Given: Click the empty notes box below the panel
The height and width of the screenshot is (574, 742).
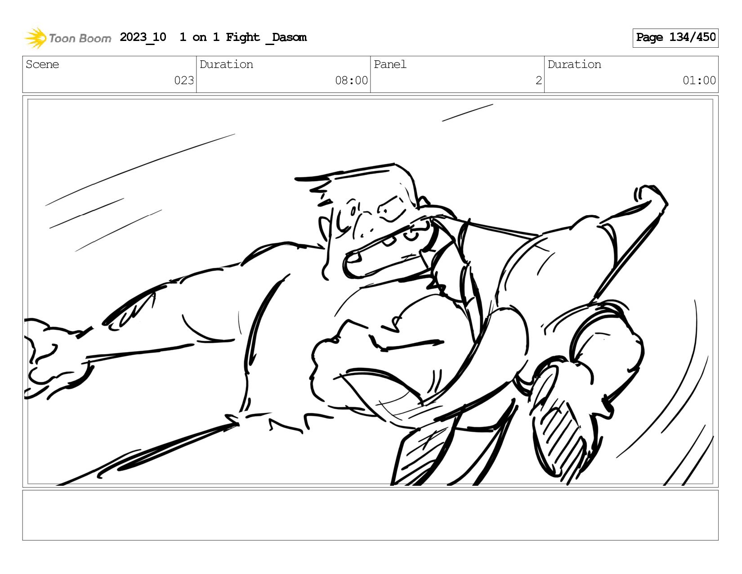Looking at the screenshot, I should [x=370, y=515].
